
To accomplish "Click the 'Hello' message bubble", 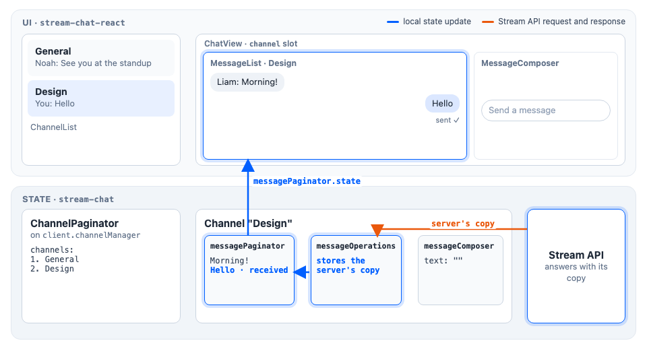I will click(442, 104).
